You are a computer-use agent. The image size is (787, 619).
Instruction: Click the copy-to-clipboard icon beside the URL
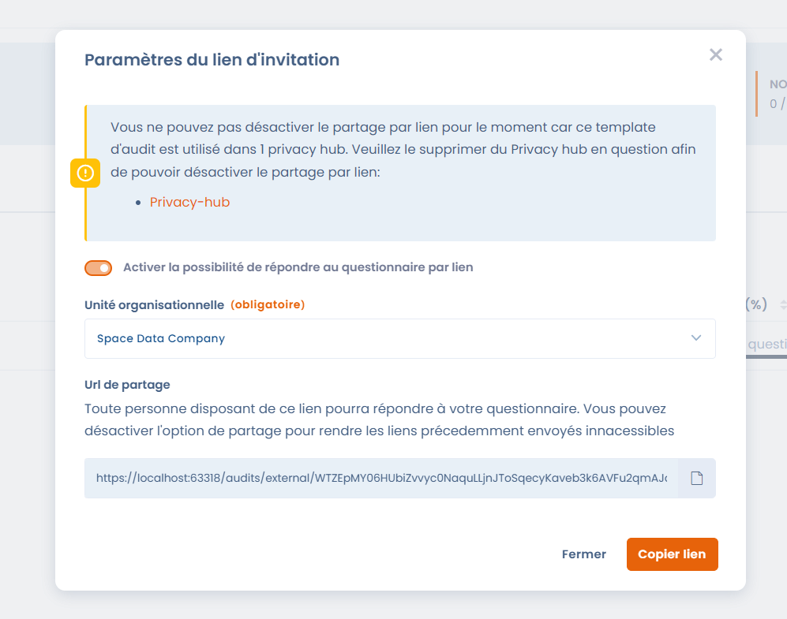697,478
